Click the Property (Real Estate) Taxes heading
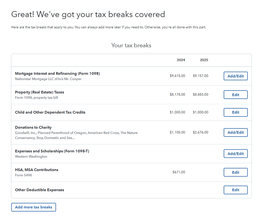The image size is (279, 219). point(39,92)
